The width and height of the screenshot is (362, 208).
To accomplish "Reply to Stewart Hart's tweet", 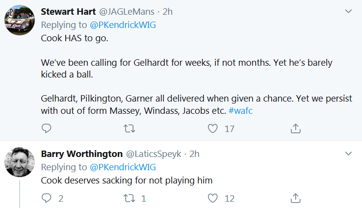I will (47, 129).
